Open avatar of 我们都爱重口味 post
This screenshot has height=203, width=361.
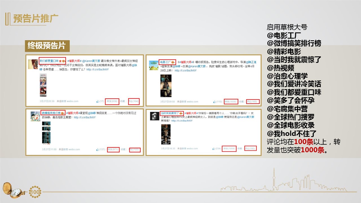[x=33, y=64]
